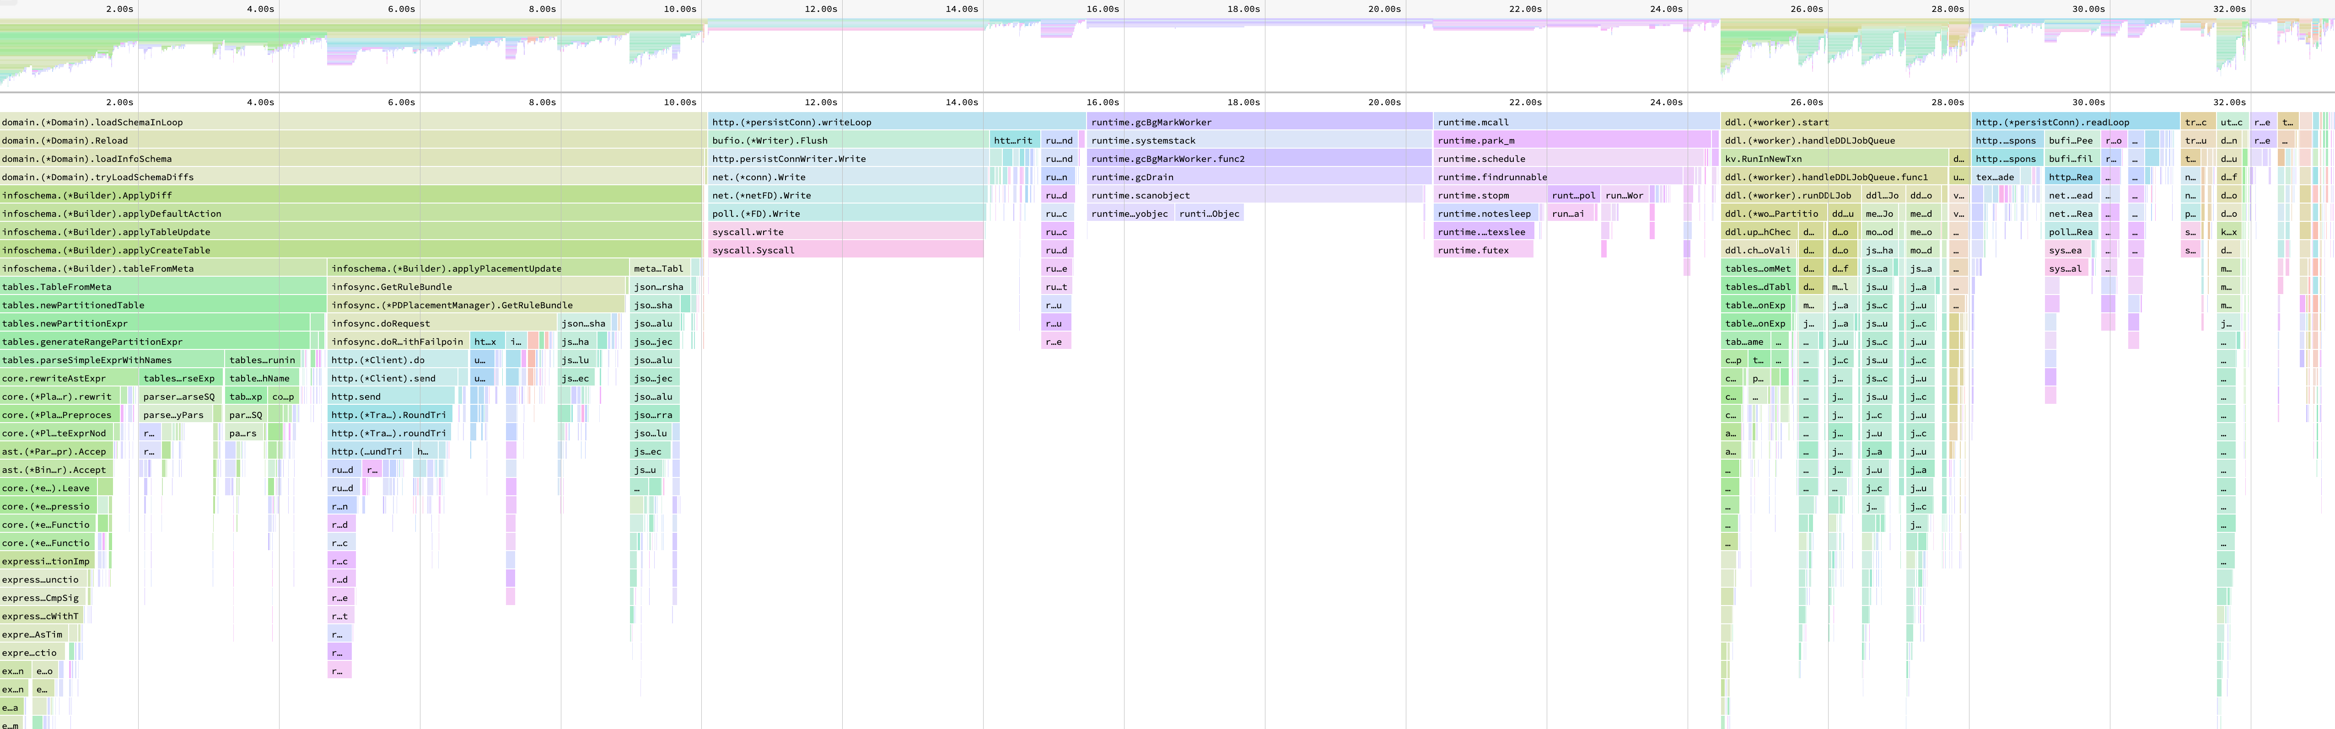2335x729 pixels.
Task: Select runtime.gcBgMarkWorker.func2 frame
Action: (1260, 159)
